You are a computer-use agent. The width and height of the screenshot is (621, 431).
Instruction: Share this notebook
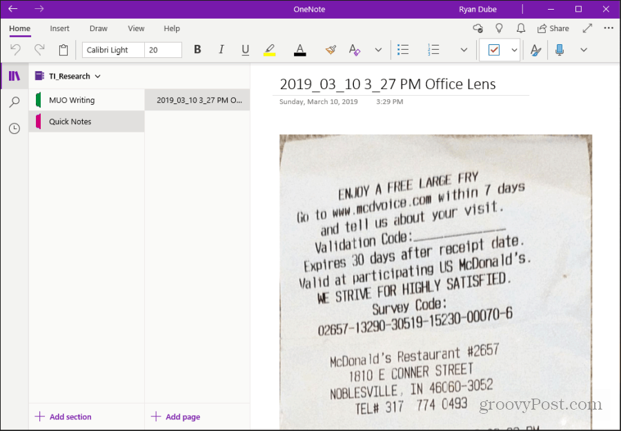click(553, 28)
